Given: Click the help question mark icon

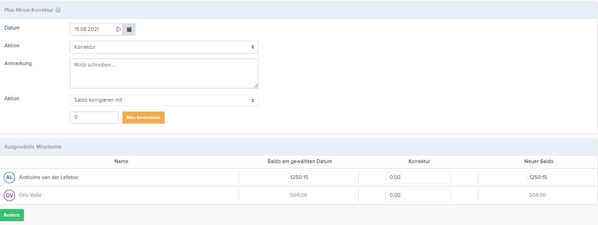Looking at the screenshot, I should [x=58, y=10].
